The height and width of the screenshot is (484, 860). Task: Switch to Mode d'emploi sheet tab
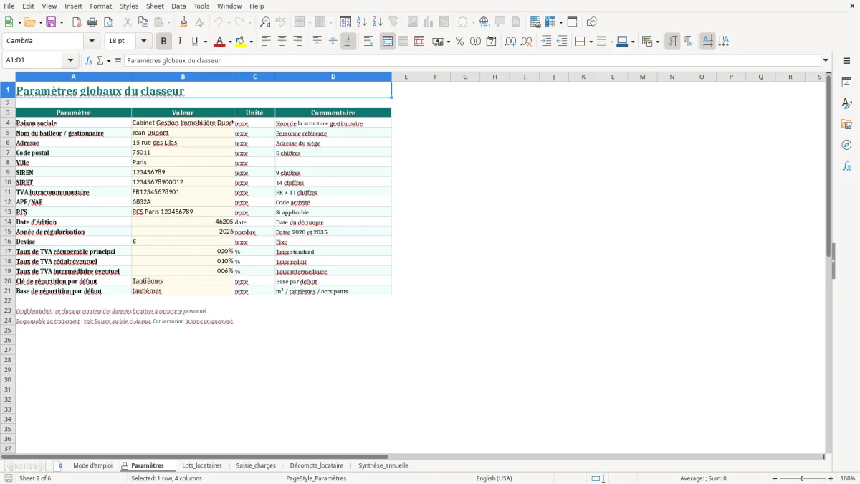coord(92,465)
